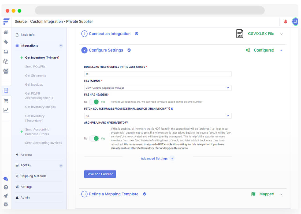This screenshot has width=301, height=214.
Task: Open the tag icon in left rail
Action: [6, 42]
